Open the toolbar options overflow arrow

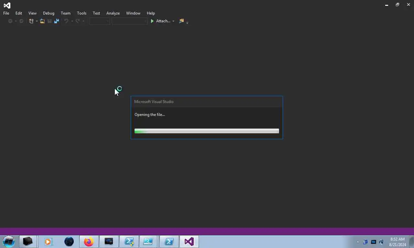tap(187, 23)
